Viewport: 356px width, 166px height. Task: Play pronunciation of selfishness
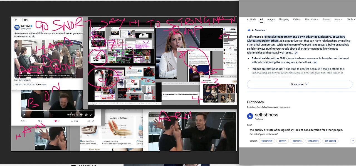click(x=250, y=116)
